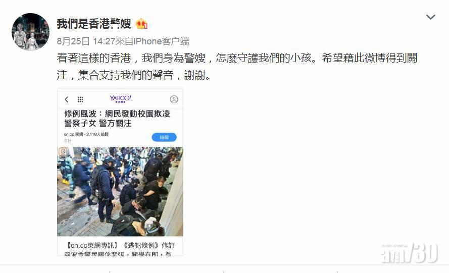Enlarge the police street scene photo
This screenshot has width=449, height=273.
point(120,191)
